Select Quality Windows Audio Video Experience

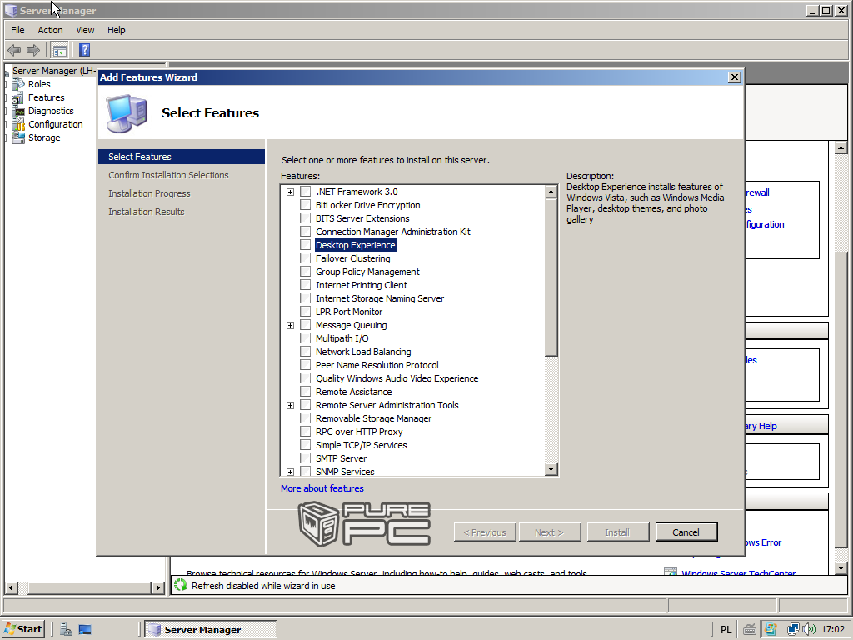tap(397, 378)
